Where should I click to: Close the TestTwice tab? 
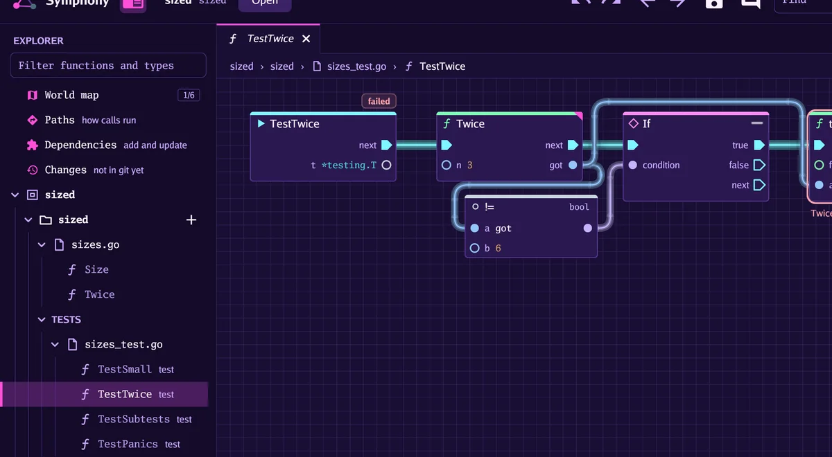(306, 39)
